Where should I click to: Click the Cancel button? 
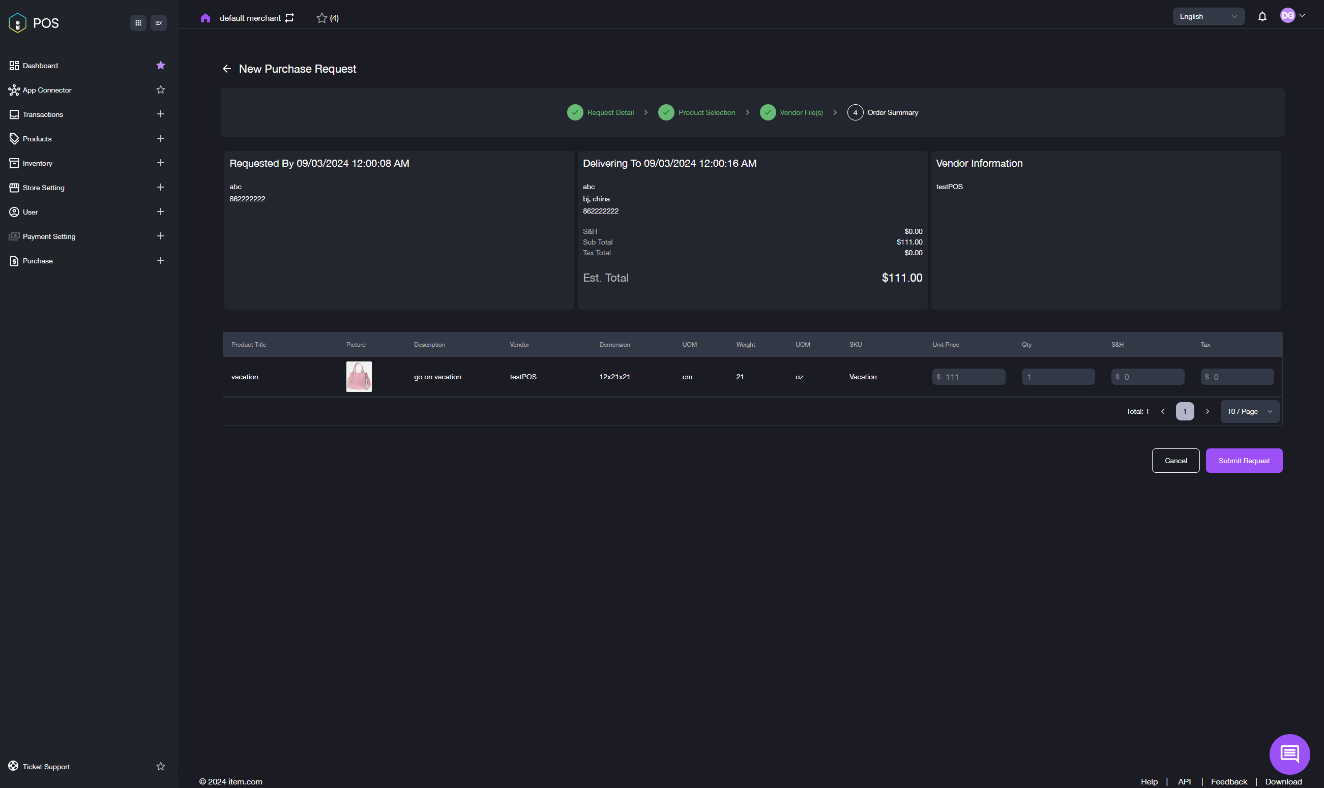click(1175, 461)
